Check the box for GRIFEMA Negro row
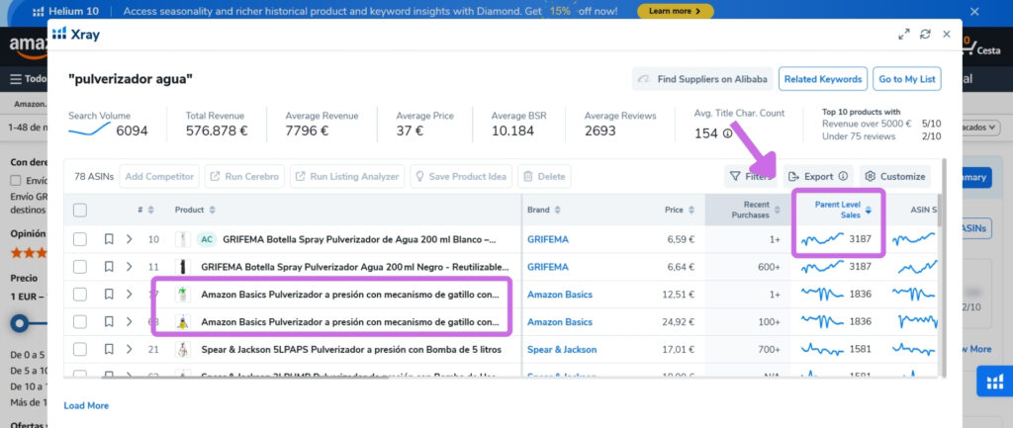This screenshot has height=428, width=1013. coord(80,267)
